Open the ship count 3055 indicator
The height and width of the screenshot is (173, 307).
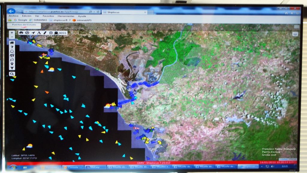click(x=60, y=33)
